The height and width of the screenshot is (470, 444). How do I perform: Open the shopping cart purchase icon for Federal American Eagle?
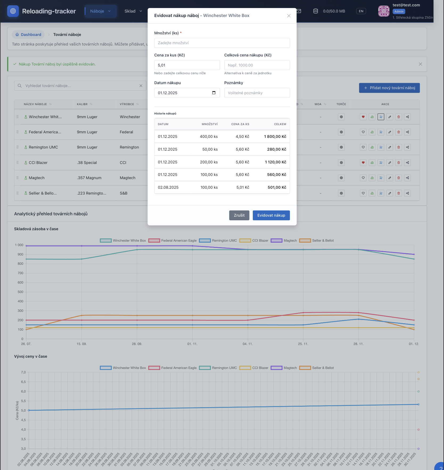tap(381, 132)
